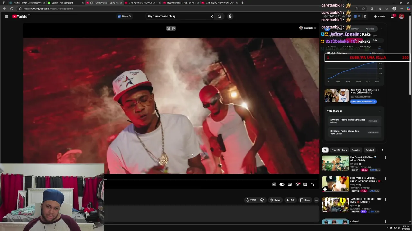Screen dimensions: 412x231
Task: Start voice search with microphone icon
Action: coord(230,16)
